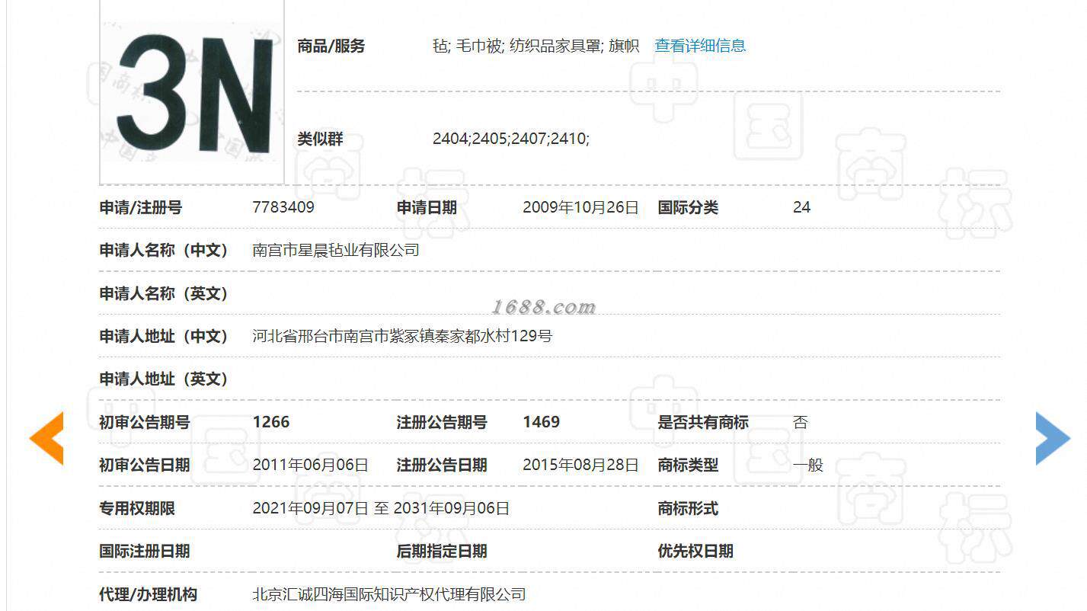Click the 优先权日期 label
The width and height of the screenshot is (1087, 611).
(x=695, y=551)
